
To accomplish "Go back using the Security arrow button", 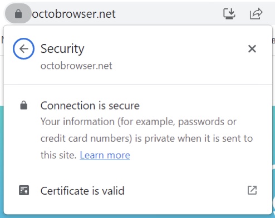I will (23, 49).
